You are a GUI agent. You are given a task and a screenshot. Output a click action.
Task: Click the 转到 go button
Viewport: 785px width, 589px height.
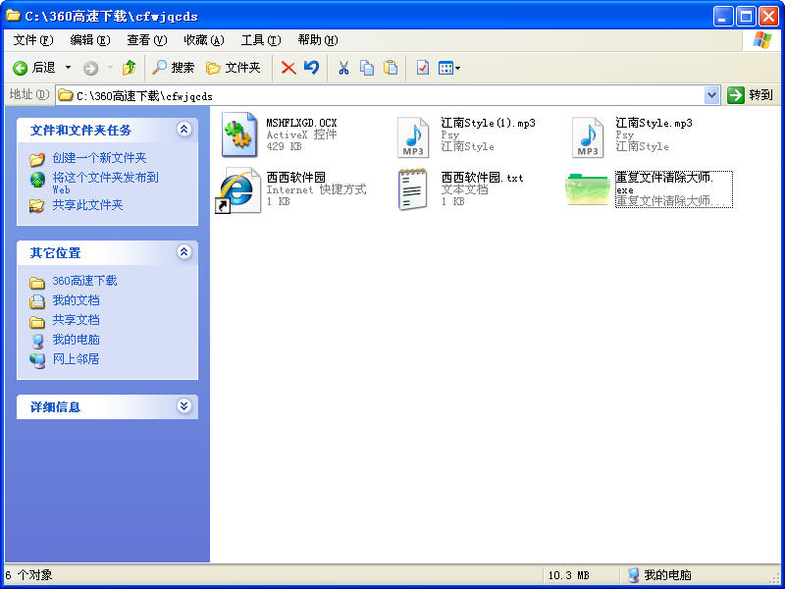click(750, 95)
